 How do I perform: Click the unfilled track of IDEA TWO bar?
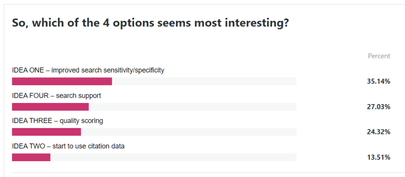173,157
